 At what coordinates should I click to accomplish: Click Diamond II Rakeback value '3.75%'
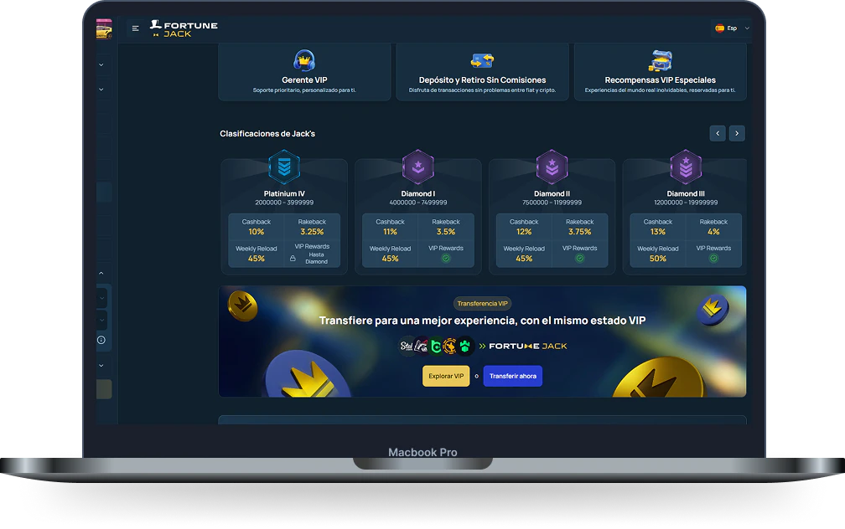pos(580,232)
